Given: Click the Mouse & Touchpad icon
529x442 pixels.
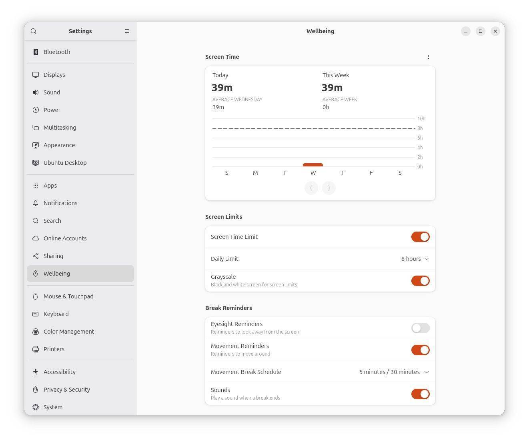Looking at the screenshot, I should [x=36, y=296].
